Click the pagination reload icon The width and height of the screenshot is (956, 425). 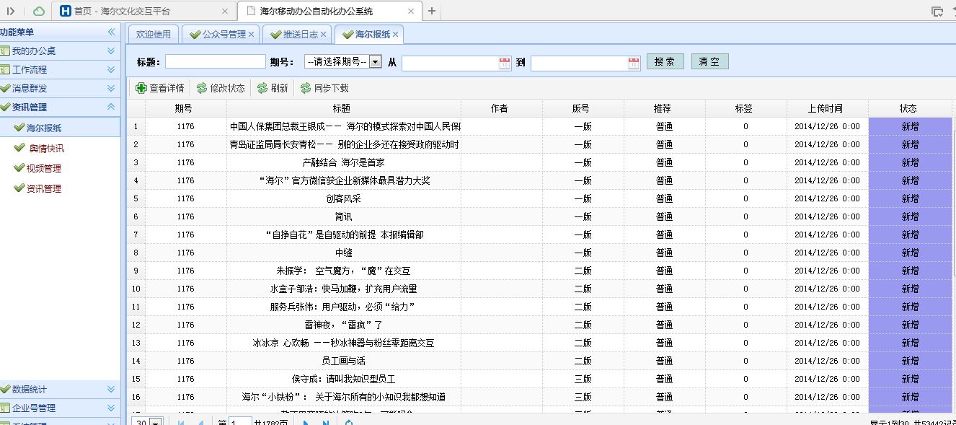(x=350, y=424)
